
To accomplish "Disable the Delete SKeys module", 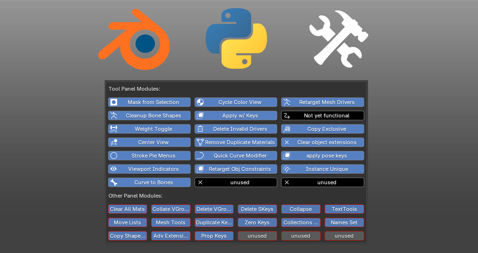I will (257, 209).
